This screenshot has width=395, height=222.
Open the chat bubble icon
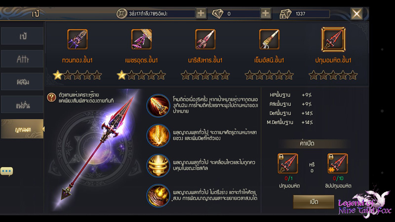6,171
